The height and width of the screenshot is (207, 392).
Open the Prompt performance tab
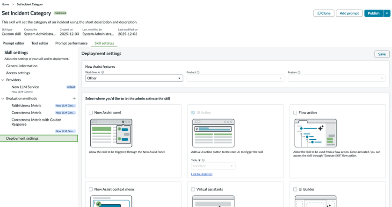(71, 43)
